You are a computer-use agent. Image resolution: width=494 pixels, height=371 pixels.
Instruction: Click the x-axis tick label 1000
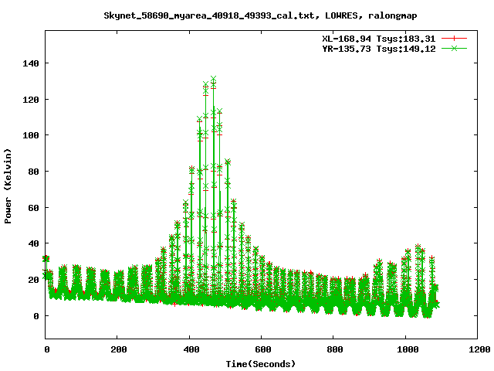(x=408, y=349)
